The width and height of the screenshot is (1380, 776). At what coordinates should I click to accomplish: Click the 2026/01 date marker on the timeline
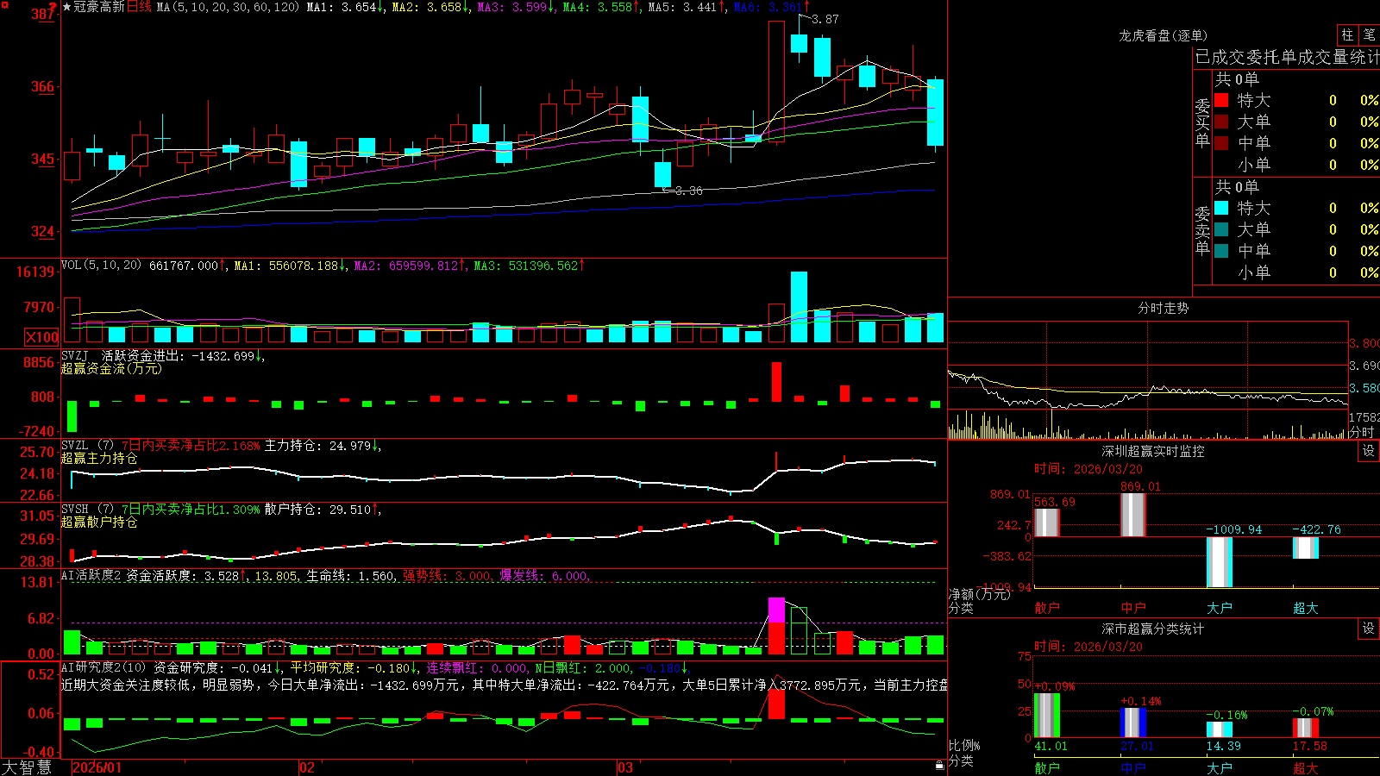97,767
